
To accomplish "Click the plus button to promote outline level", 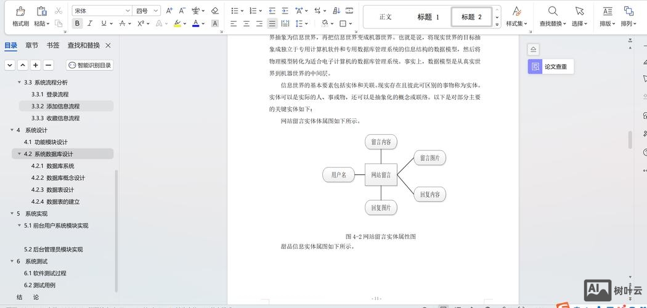I will [36, 65].
